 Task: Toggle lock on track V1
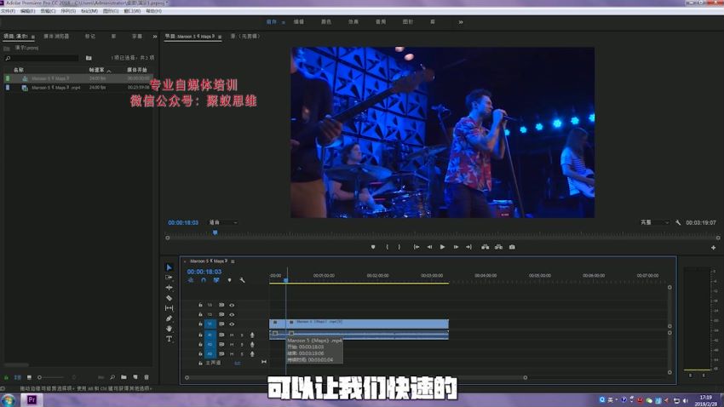(x=200, y=324)
